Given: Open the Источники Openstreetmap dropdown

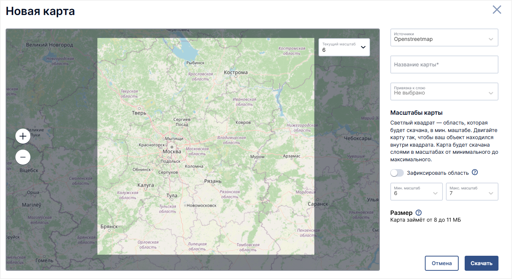Looking at the screenshot, I should [x=444, y=37].
